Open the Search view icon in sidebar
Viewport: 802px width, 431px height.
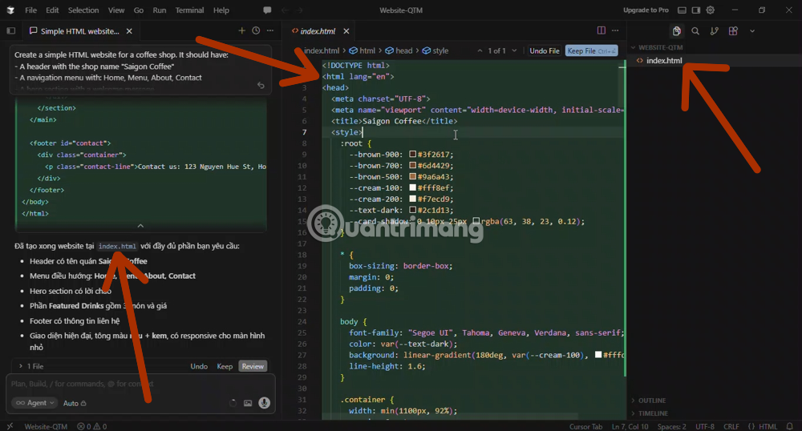(695, 31)
